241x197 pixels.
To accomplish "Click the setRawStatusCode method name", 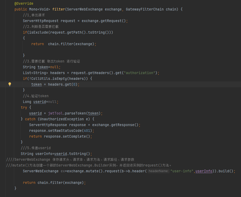I will (65, 131).
